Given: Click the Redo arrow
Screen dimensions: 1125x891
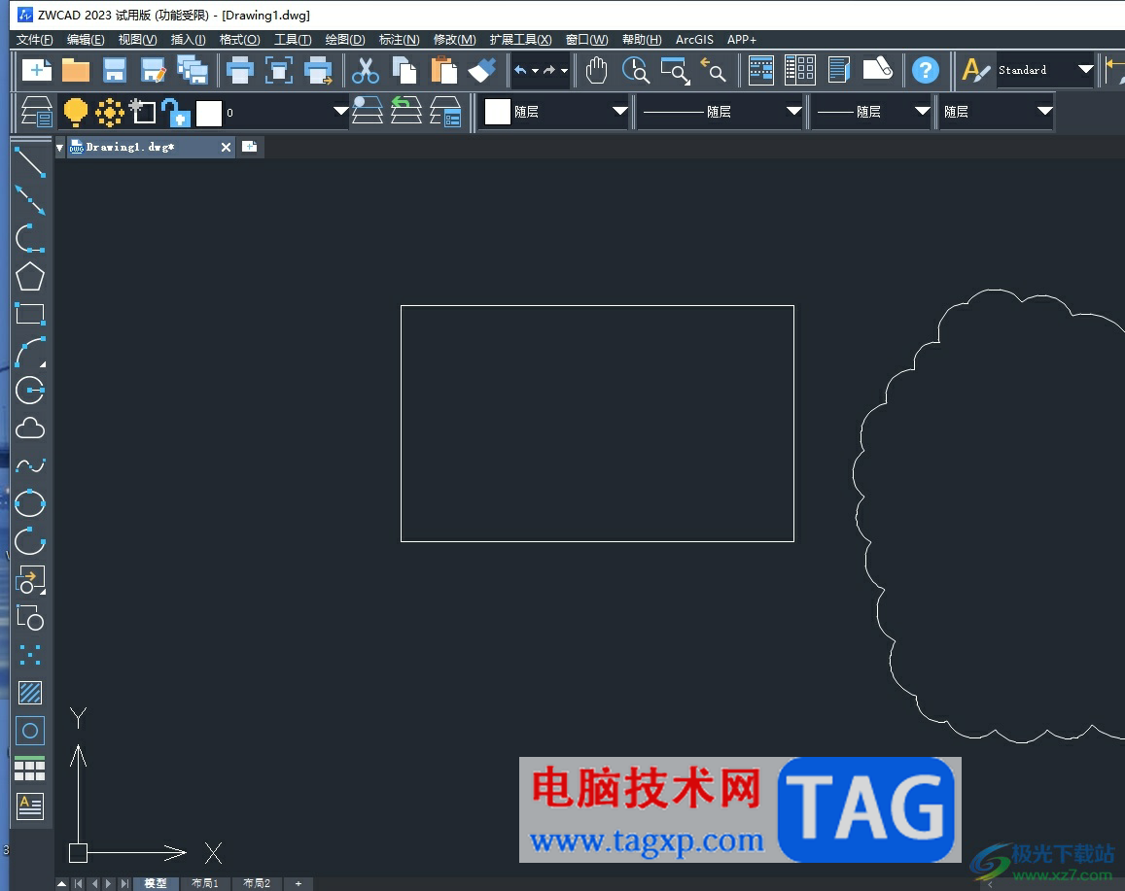Looking at the screenshot, I should pyautogui.click(x=549, y=70).
